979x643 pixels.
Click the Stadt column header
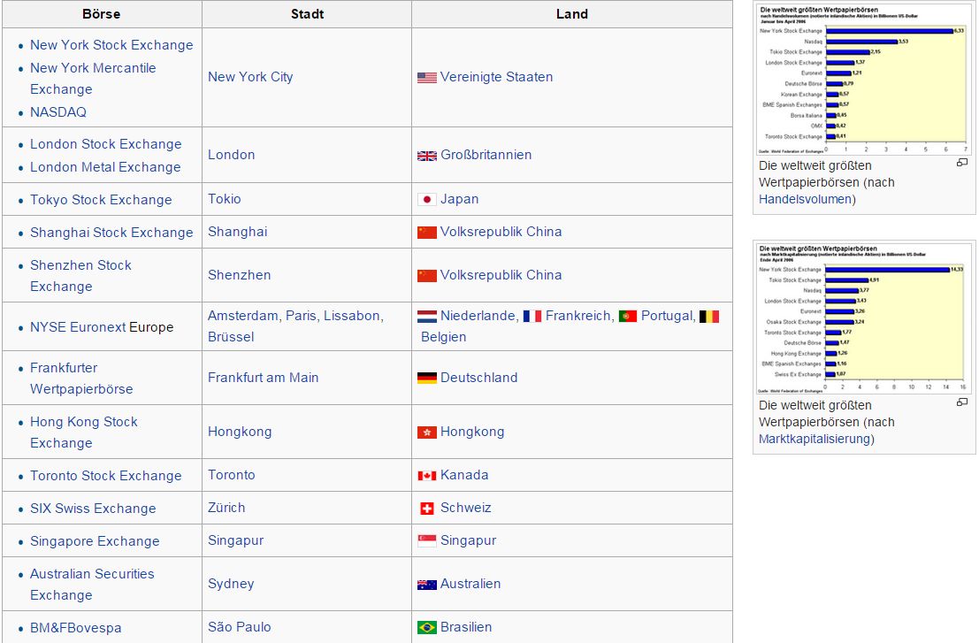point(307,14)
